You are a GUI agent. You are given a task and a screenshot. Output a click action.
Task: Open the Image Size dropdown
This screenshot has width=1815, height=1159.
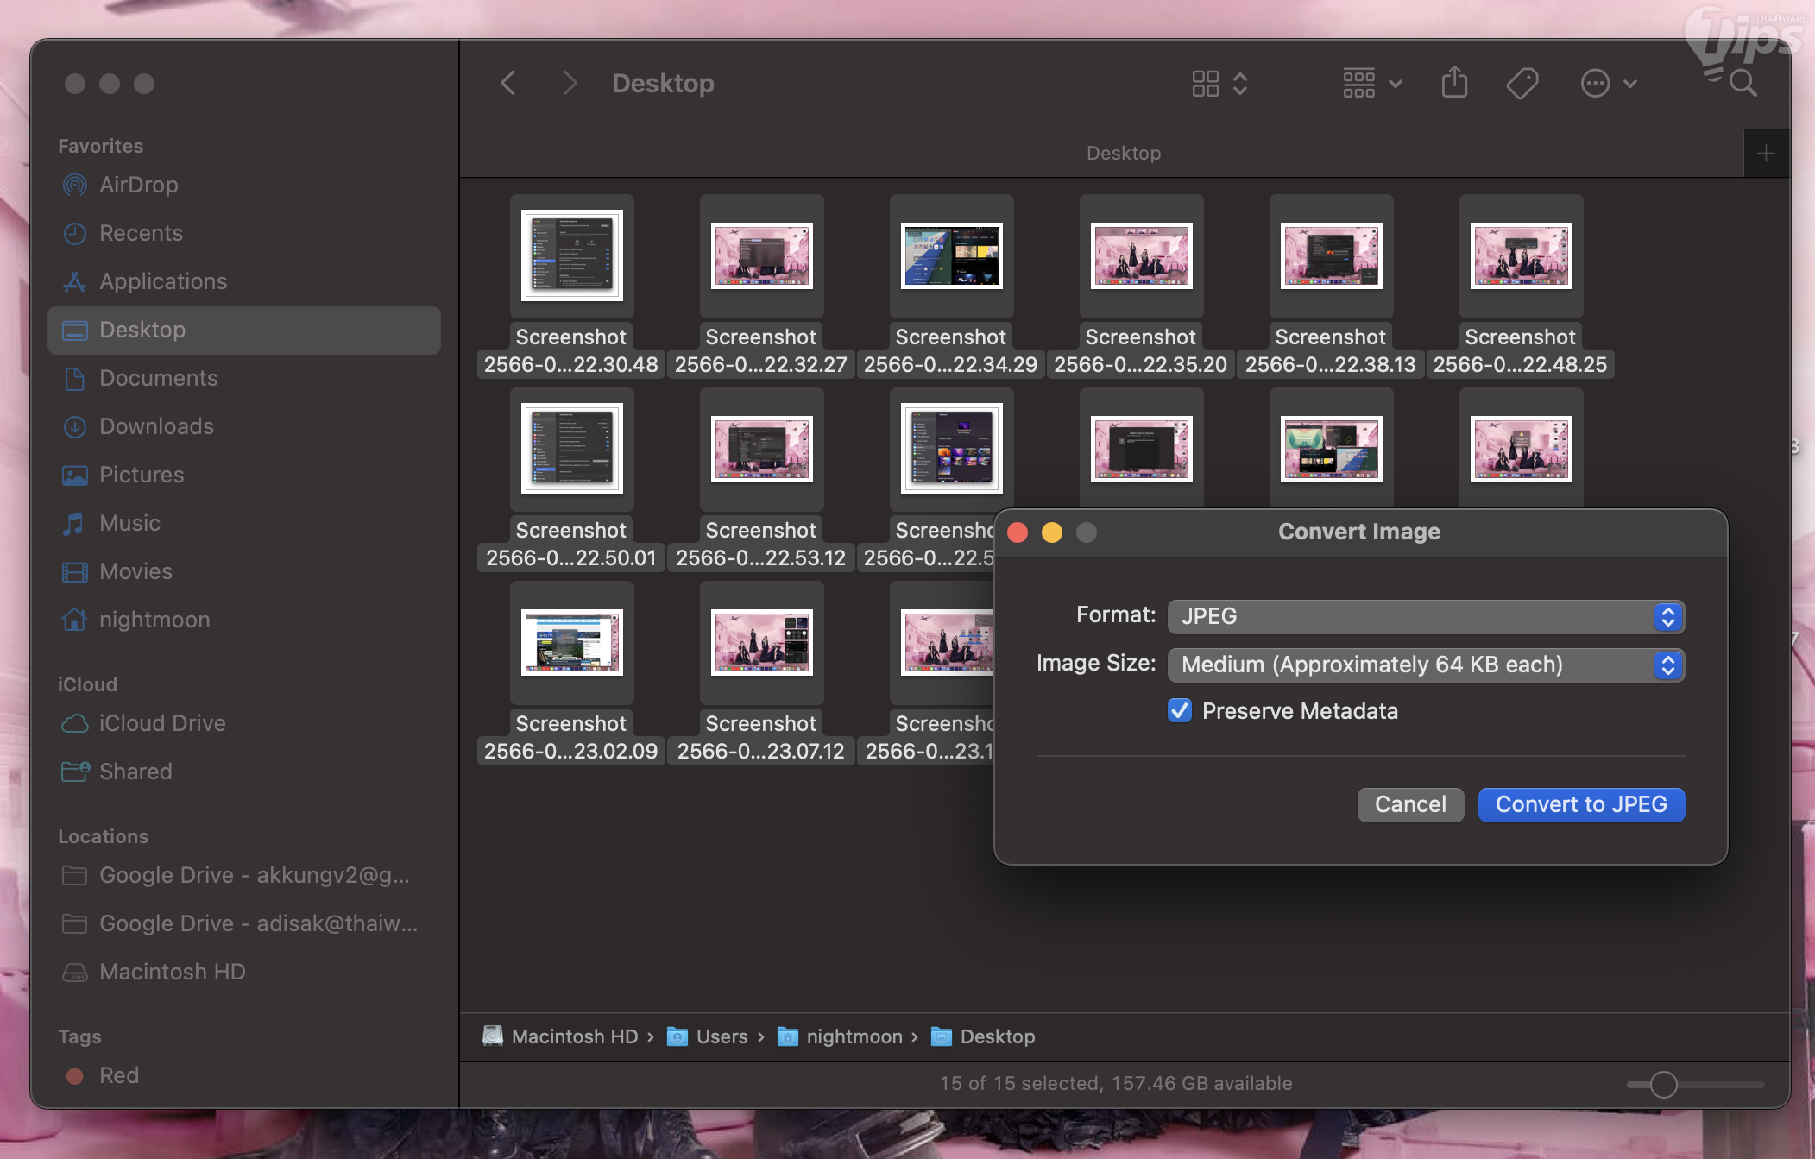[x=1426, y=665]
